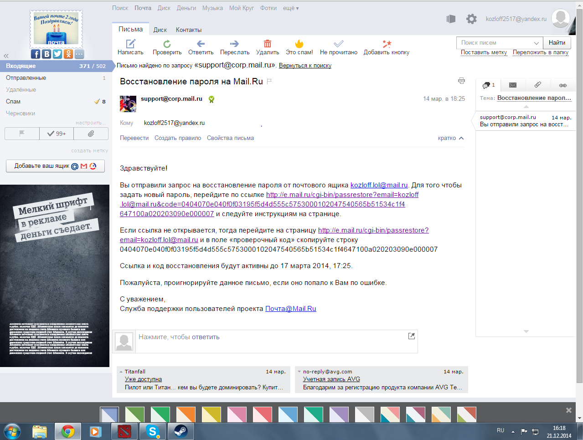Viewport: 583px width, 440px height.
Task: Open Windows Explorer from the taskbar
Action: point(40,431)
